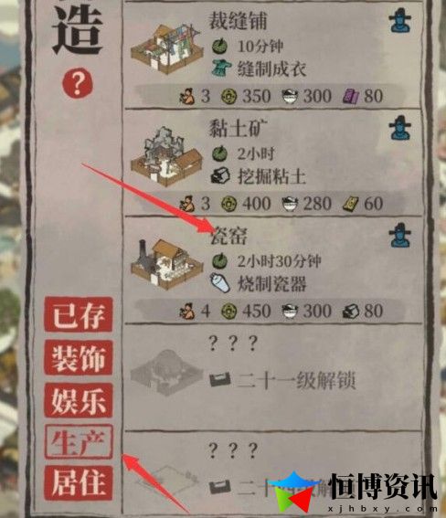Viewport: 446px width, 518px height.
Task: Select the 黏土矿 clay mine building thumbnail
Action: (x=167, y=156)
